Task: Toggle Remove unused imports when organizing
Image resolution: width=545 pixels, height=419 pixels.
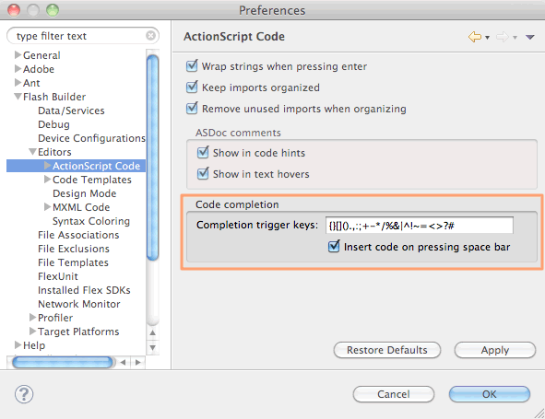Action: pyautogui.click(x=192, y=108)
